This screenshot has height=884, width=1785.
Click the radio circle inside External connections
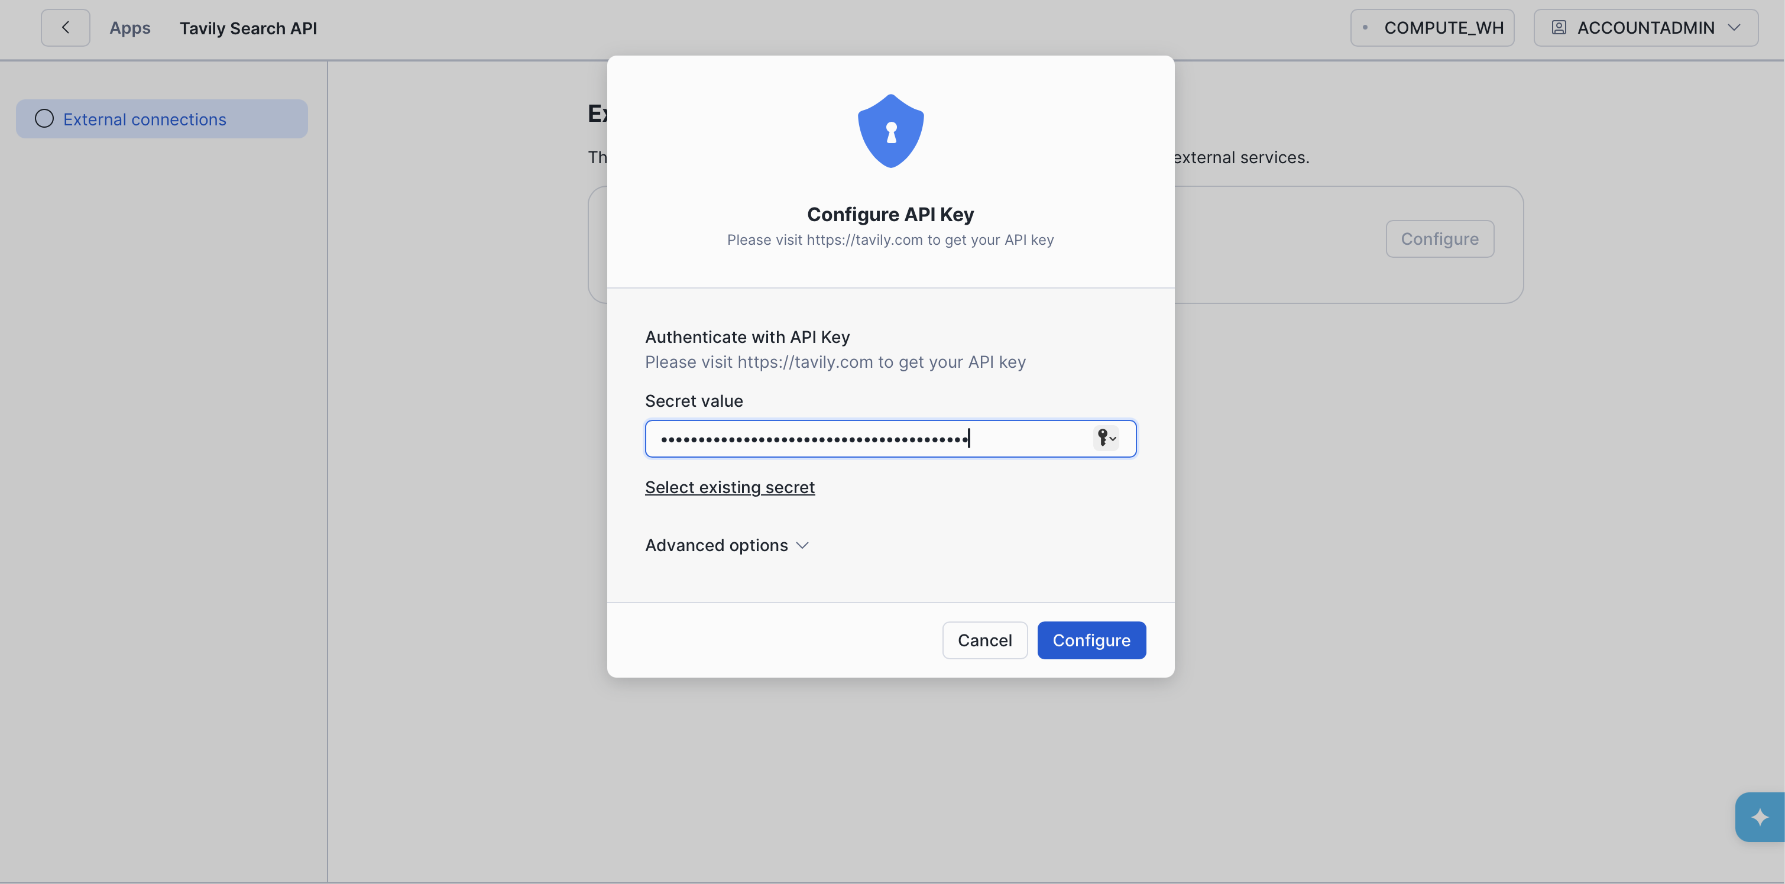[x=44, y=118]
